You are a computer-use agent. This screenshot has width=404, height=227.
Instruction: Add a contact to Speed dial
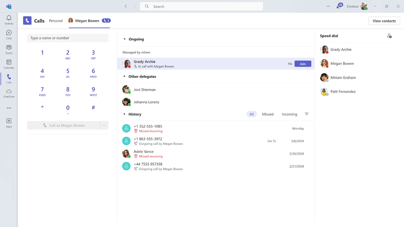tap(389, 36)
